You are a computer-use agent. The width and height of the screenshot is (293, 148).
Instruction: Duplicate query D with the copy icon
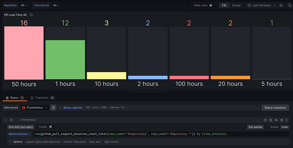[x=271, y=120]
